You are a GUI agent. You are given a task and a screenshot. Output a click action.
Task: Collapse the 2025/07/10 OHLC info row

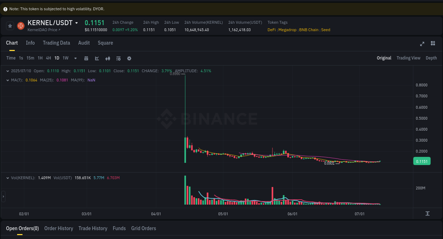coord(7,71)
